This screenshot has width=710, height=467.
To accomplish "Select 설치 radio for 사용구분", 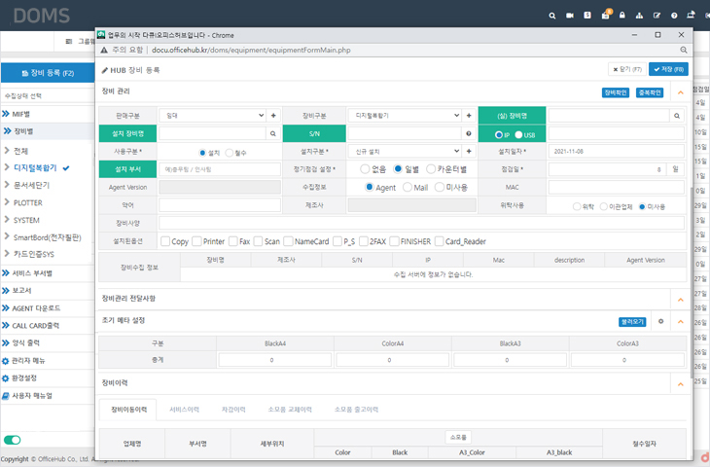I will pyautogui.click(x=202, y=153).
